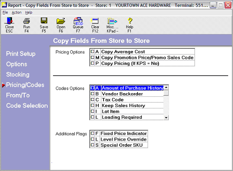Click the Codes Options scrollbar thumb
The height and width of the screenshot is (171, 233).
click(166, 93)
